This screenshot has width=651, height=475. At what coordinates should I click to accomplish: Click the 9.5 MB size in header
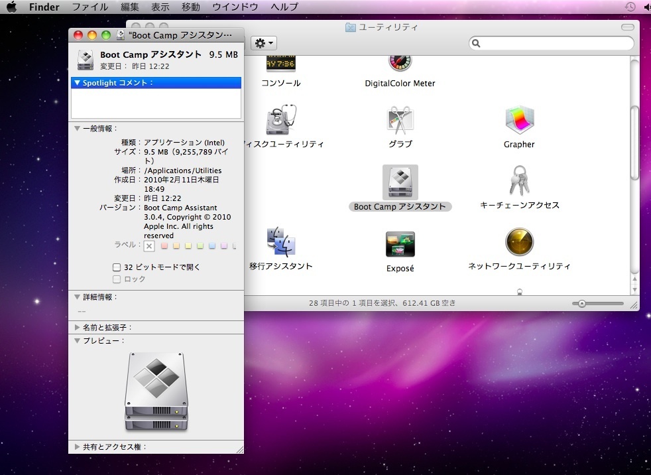(x=223, y=54)
